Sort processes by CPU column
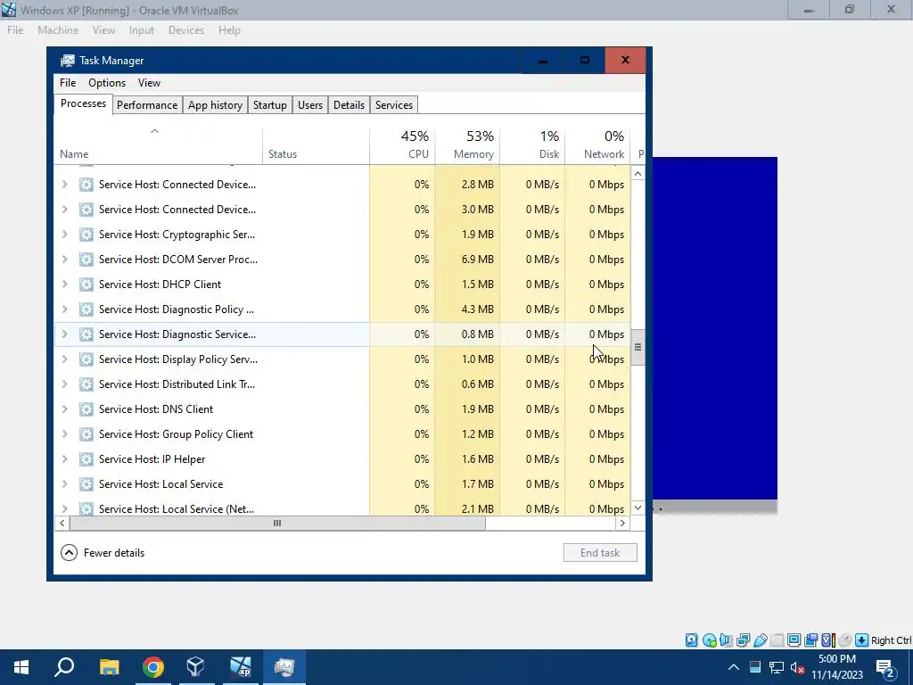 402,145
